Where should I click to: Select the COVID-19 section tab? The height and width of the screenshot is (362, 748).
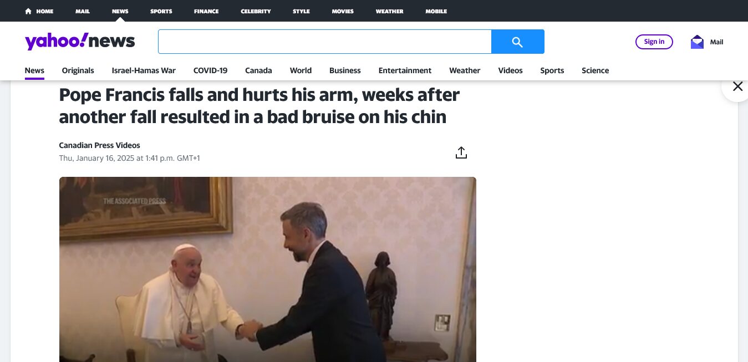pyautogui.click(x=210, y=70)
